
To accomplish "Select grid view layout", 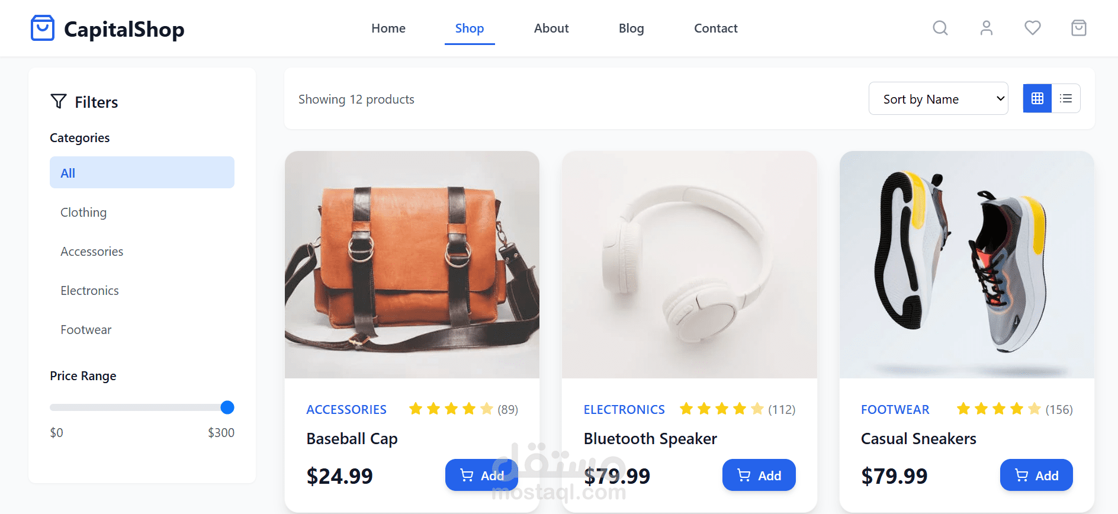I will click(1037, 98).
